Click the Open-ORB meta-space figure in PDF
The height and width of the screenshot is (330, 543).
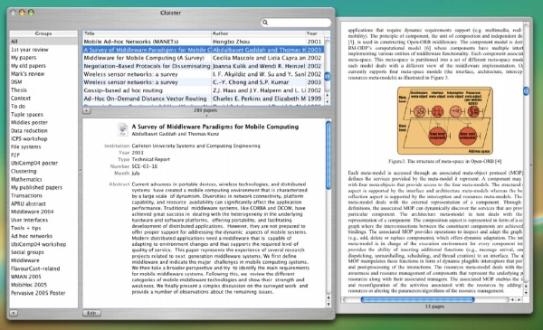tap(444, 121)
